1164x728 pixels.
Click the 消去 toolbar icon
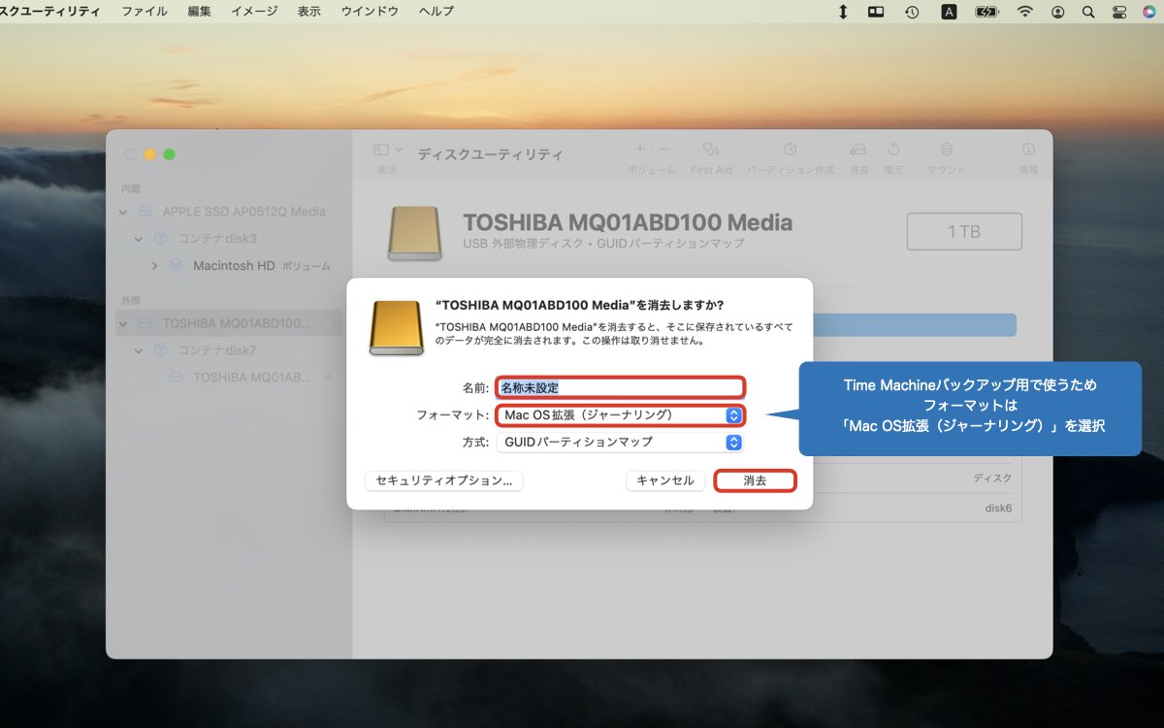click(857, 152)
